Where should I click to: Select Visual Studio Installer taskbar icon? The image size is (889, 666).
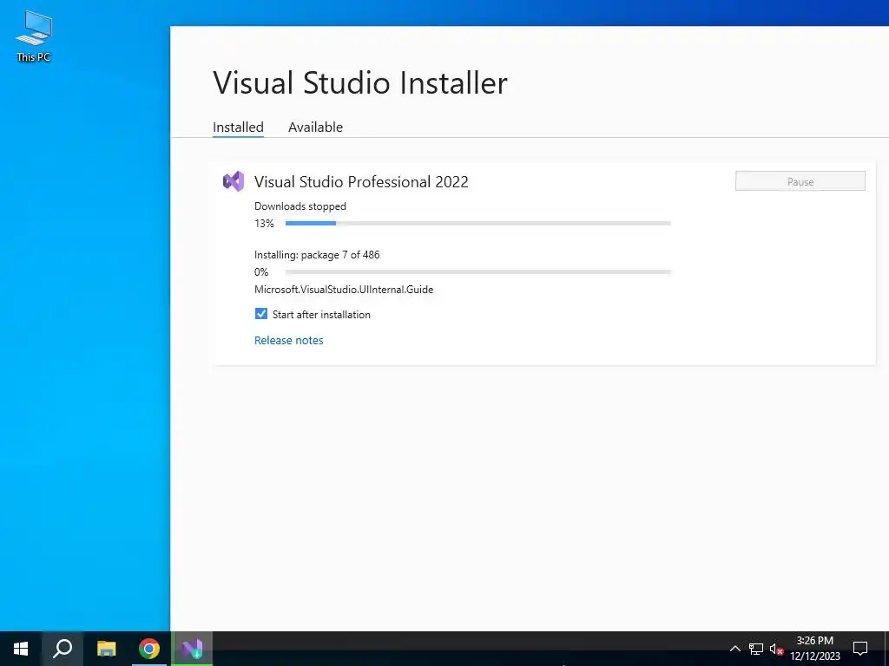pos(192,649)
